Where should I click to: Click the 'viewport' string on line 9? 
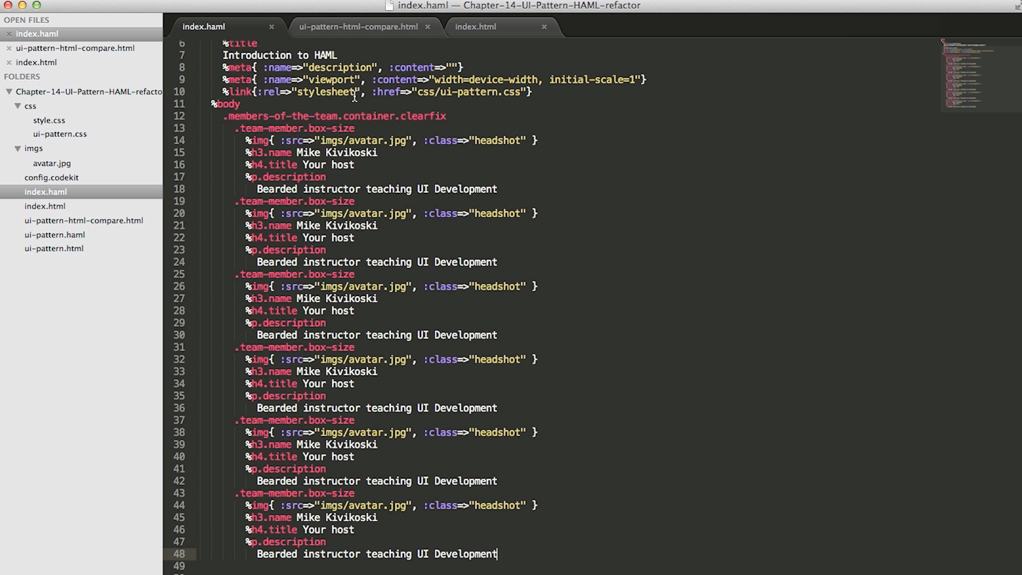[332, 80]
